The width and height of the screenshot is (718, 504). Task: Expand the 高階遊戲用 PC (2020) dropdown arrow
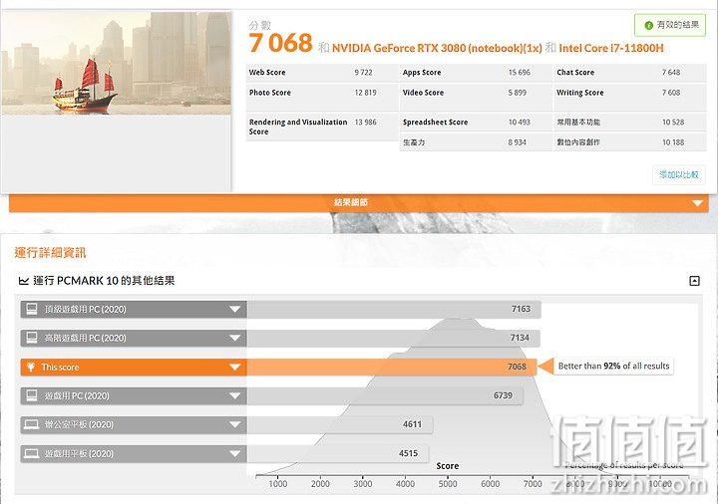235,338
